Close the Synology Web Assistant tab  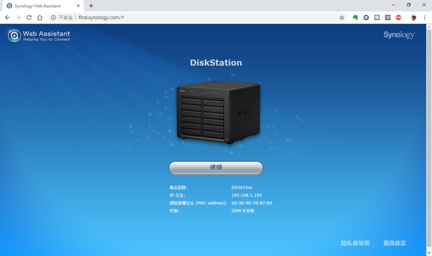[78, 6]
